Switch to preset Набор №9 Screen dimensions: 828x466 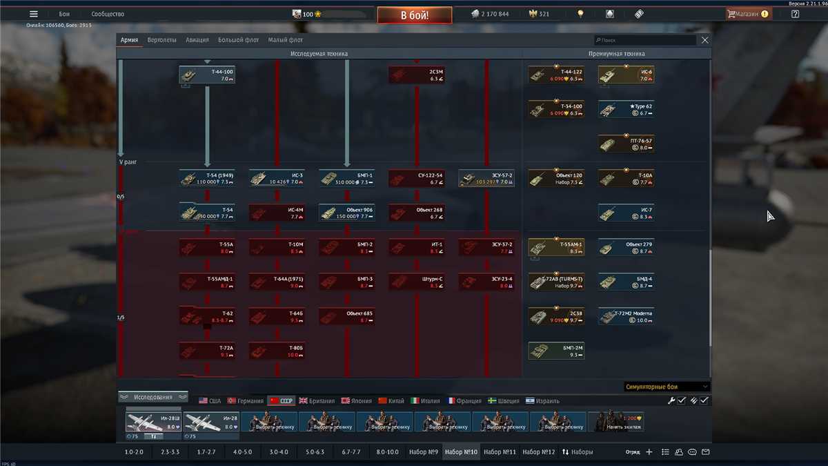click(x=423, y=452)
